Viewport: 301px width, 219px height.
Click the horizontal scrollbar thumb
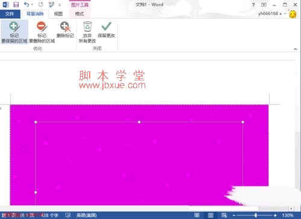pyautogui.click(x=224, y=209)
